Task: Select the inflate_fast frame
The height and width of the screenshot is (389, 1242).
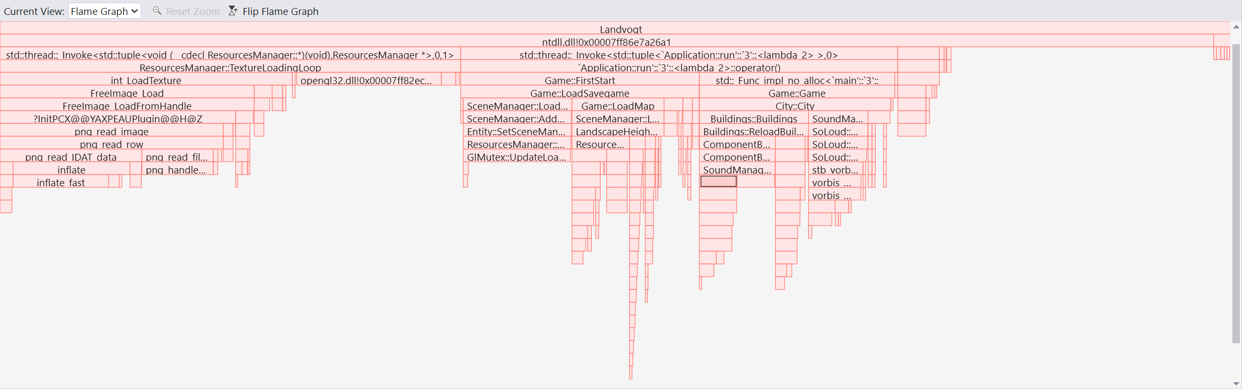Action: (x=61, y=183)
